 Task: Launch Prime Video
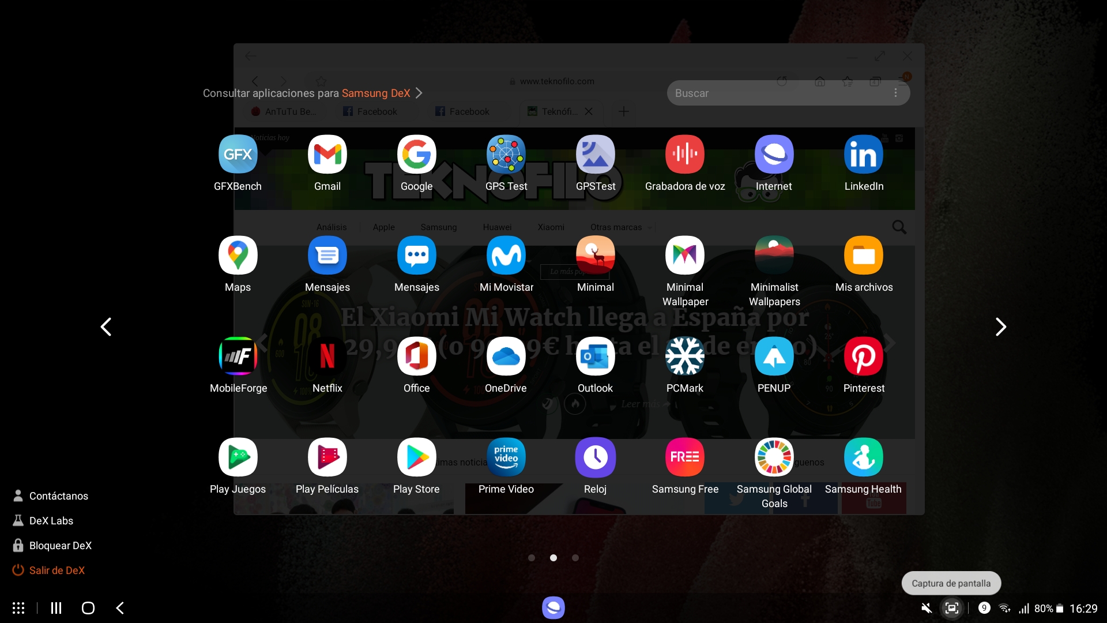506,457
